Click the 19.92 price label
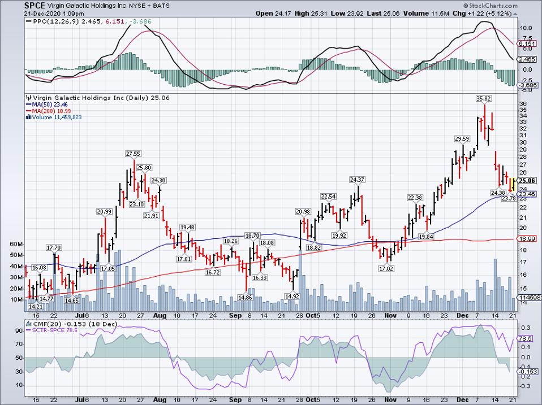The width and height of the screenshot is (542, 405). [339, 236]
